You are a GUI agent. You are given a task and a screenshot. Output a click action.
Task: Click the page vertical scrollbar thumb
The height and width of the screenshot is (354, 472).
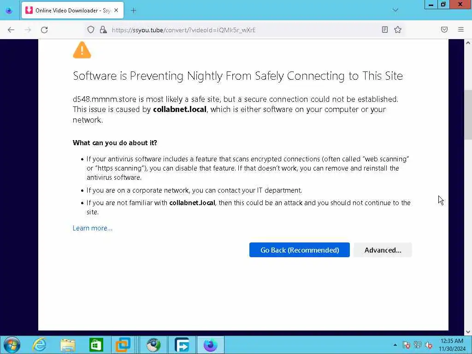coord(468,115)
